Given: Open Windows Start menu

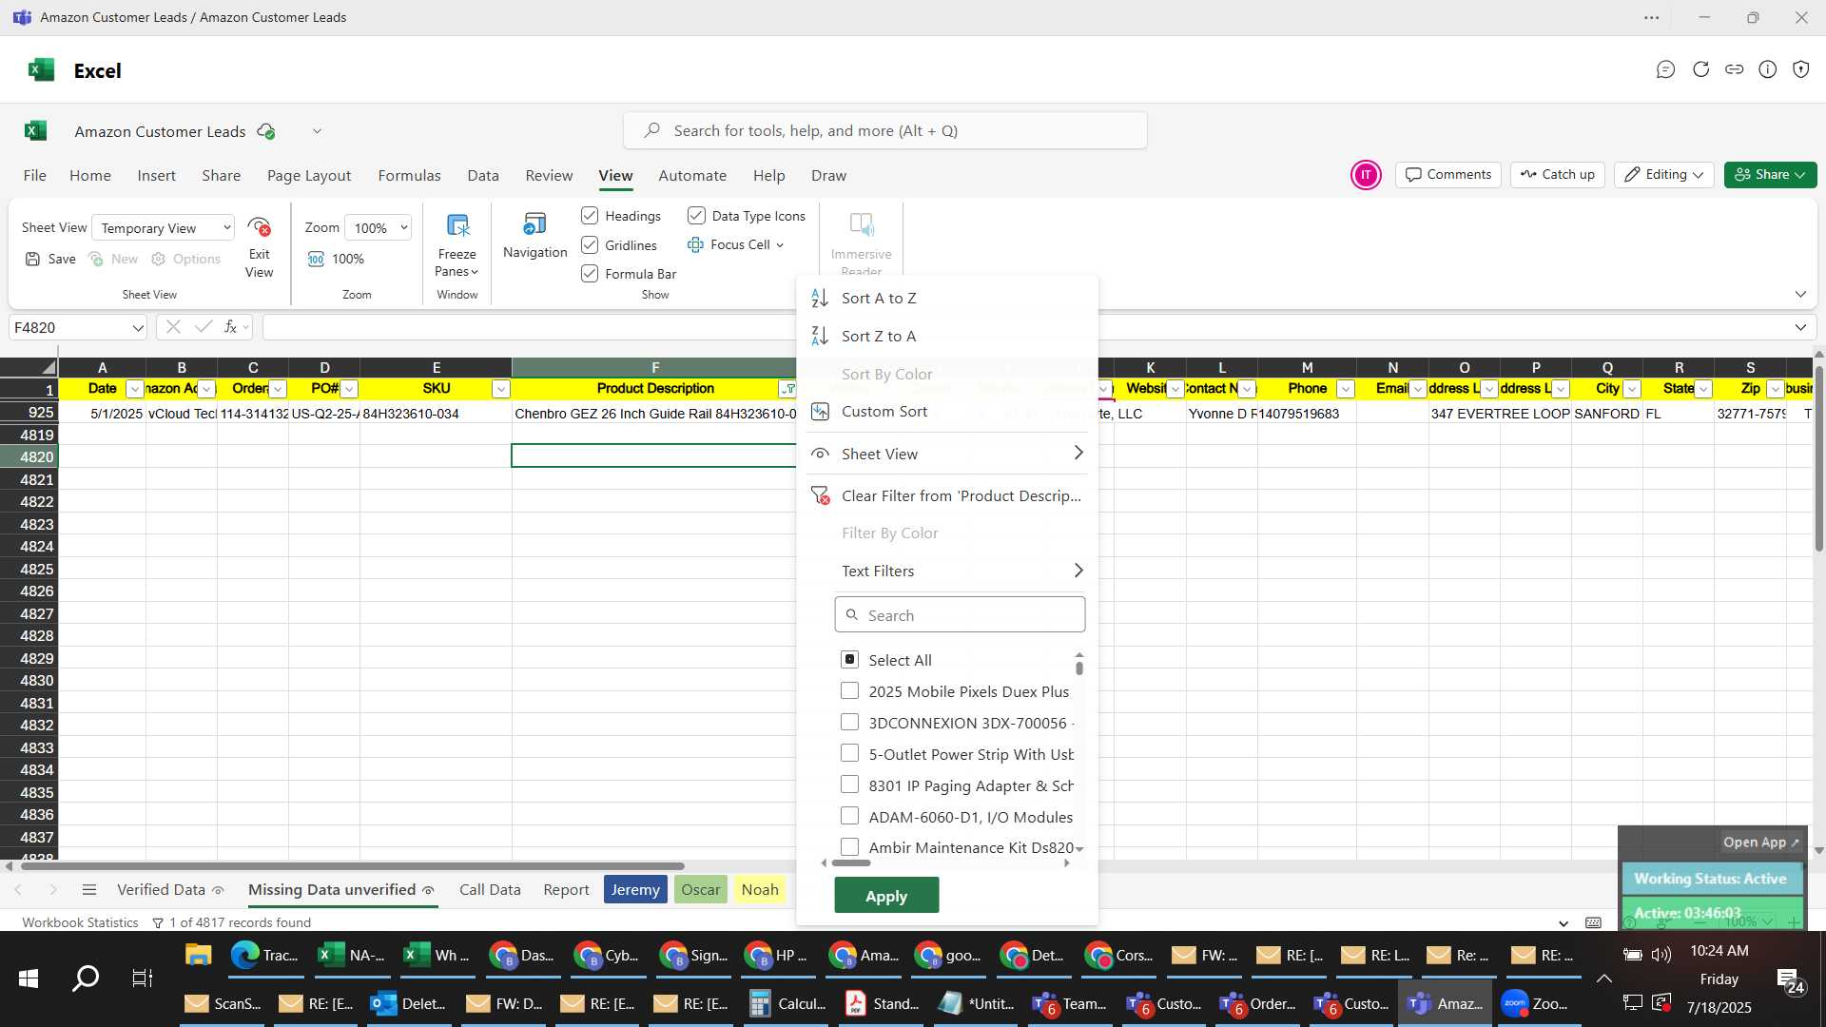Looking at the screenshot, I should tap(29, 978).
